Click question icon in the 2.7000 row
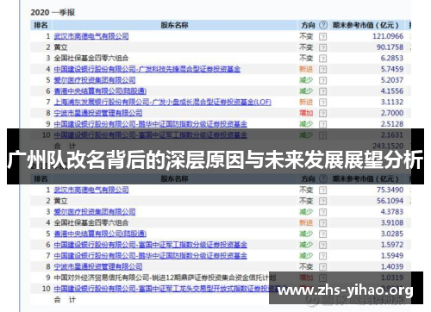Screen dimensions: 431x312 323,113
